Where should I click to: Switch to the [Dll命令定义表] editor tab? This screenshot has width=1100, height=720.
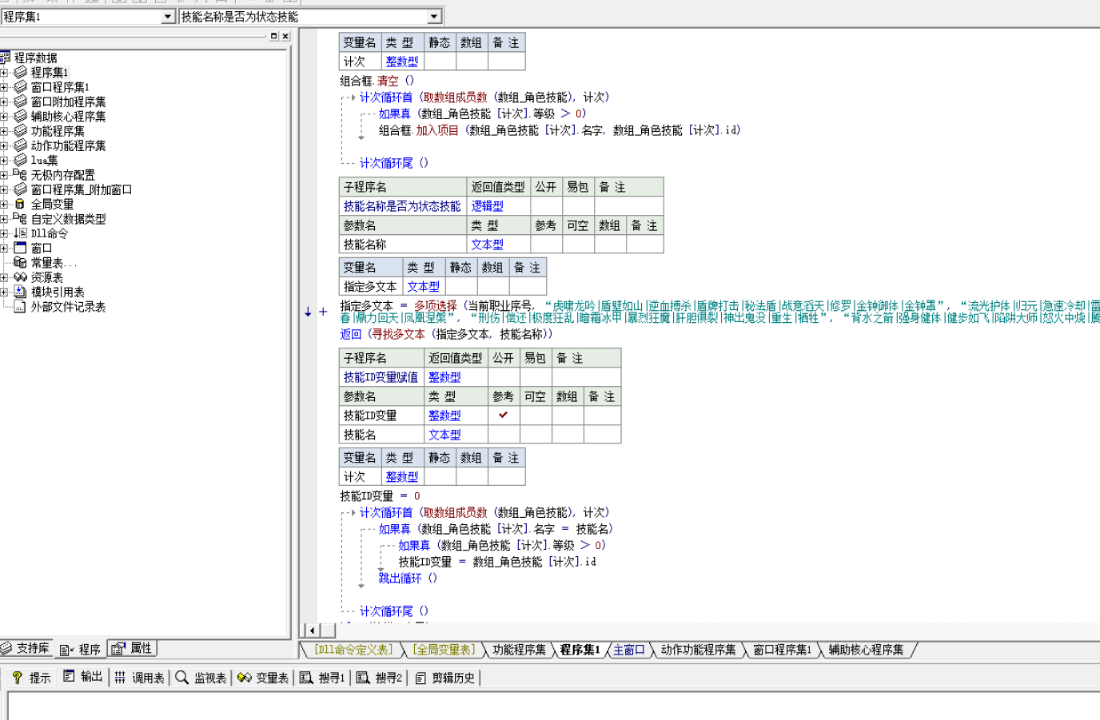[x=353, y=650]
